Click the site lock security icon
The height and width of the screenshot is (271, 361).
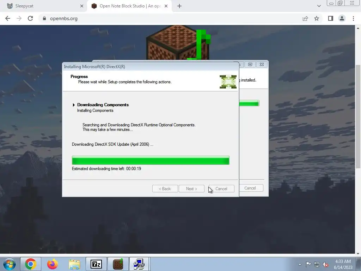coord(44,18)
